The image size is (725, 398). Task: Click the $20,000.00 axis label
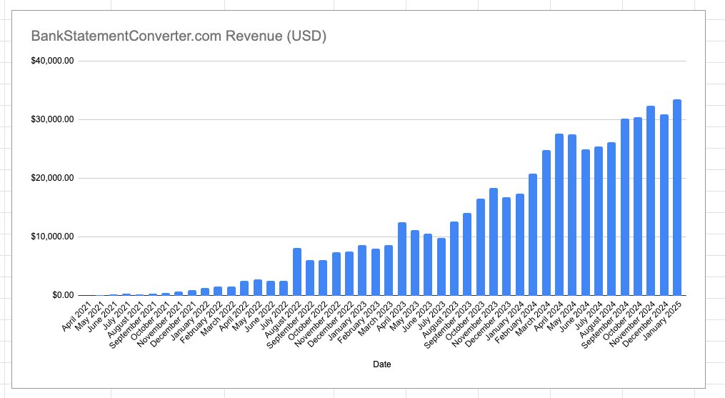pyautogui.click(x=52, y=178)
